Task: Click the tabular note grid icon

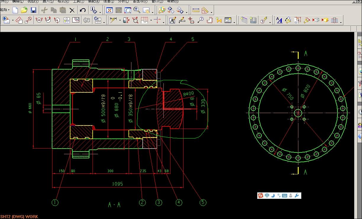Action: click(x=244, y=20)
